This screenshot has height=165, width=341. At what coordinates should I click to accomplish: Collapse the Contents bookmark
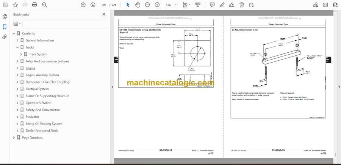pos(14,33)
